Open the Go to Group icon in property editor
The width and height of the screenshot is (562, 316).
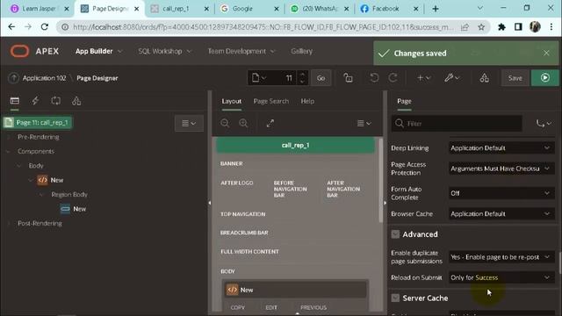[x=544, y=124]
